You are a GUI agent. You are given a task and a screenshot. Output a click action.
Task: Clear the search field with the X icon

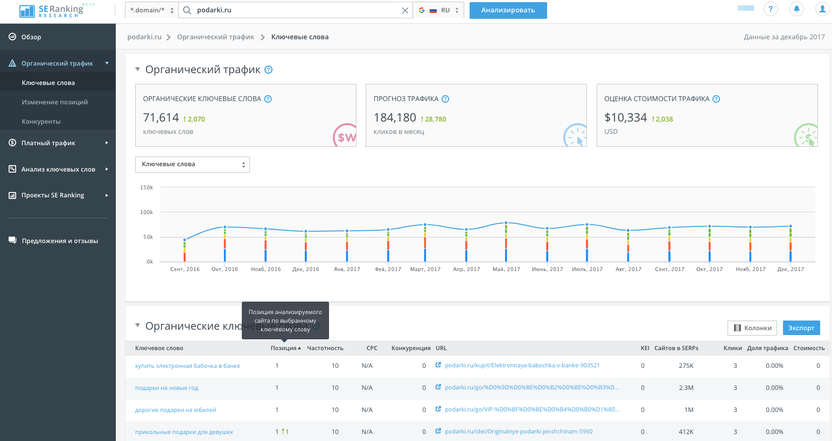coord(405,10)
